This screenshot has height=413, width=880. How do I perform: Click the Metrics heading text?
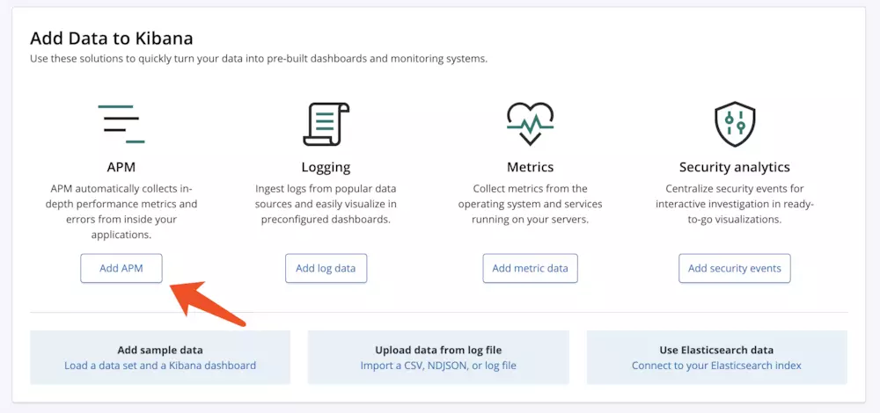point(531,167)
